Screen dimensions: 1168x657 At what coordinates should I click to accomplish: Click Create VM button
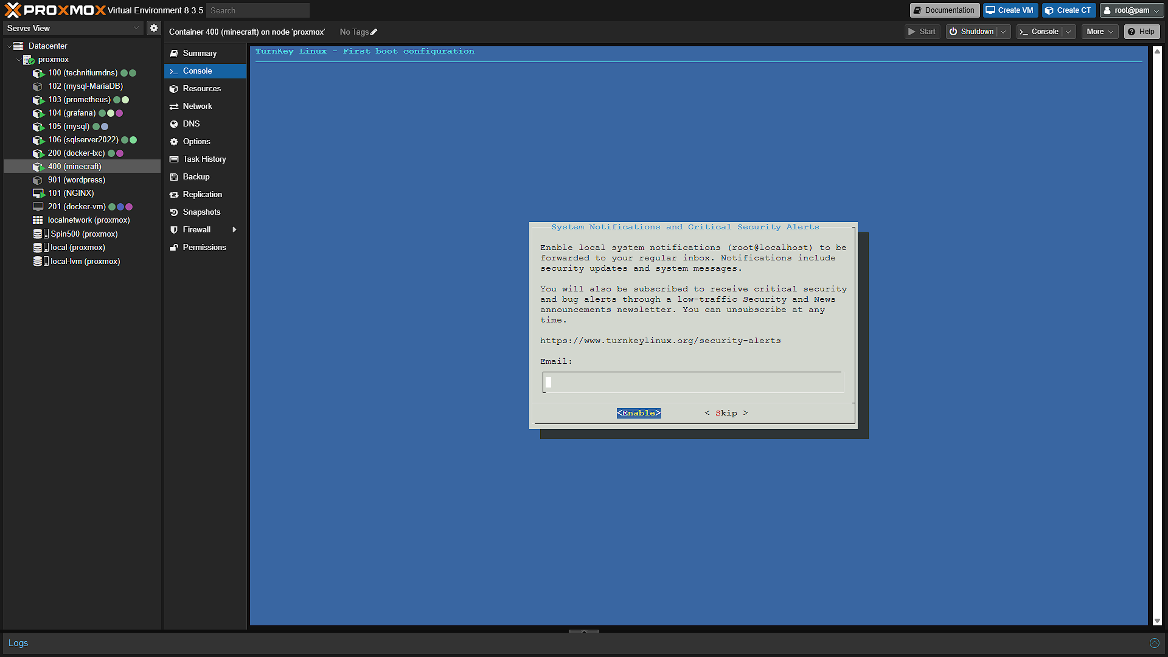coord(1010,10)
